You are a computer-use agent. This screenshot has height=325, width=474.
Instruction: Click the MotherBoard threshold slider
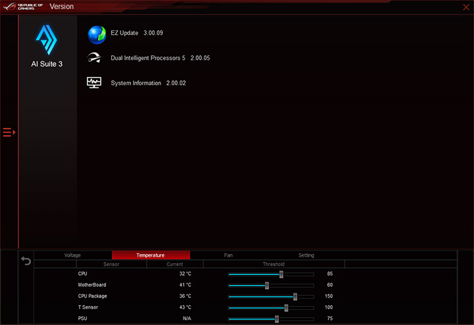point(271,286)
